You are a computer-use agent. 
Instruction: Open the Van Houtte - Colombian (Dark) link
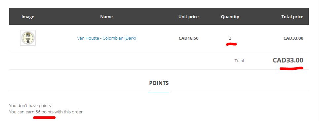[x=106, y=38]
